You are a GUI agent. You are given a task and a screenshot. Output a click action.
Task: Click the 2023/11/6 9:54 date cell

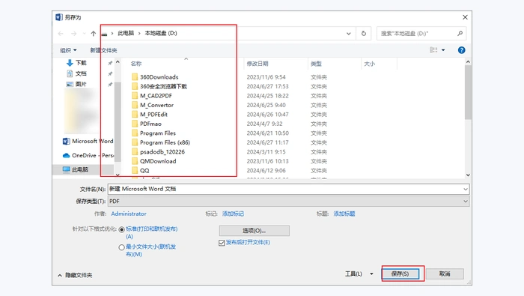(266, 77)
